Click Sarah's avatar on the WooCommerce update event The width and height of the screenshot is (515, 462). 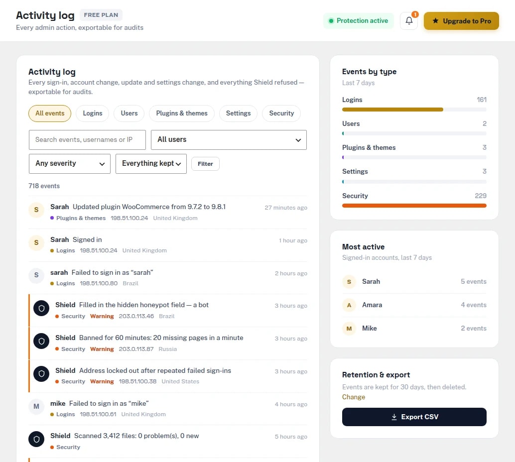[x=36, y=210]
